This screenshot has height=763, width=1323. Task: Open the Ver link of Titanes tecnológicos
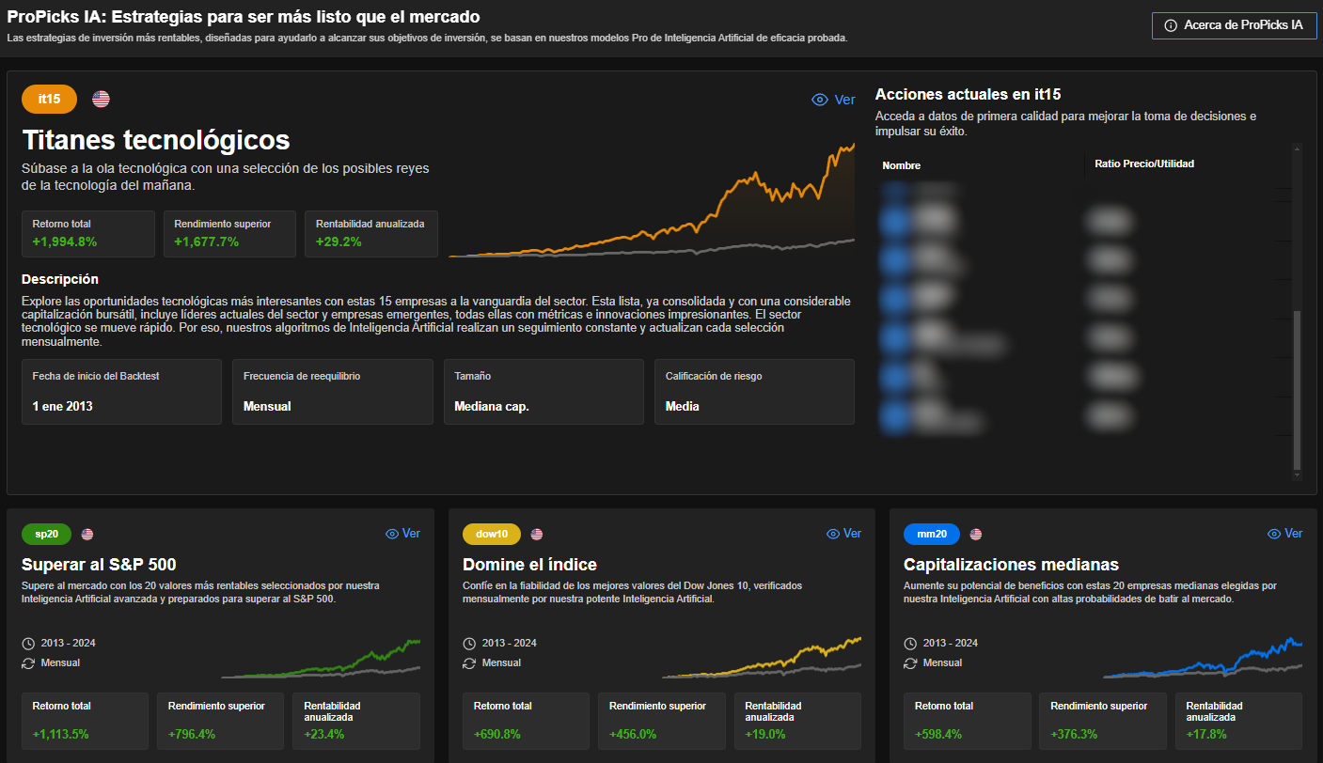[x=844, y=100]
